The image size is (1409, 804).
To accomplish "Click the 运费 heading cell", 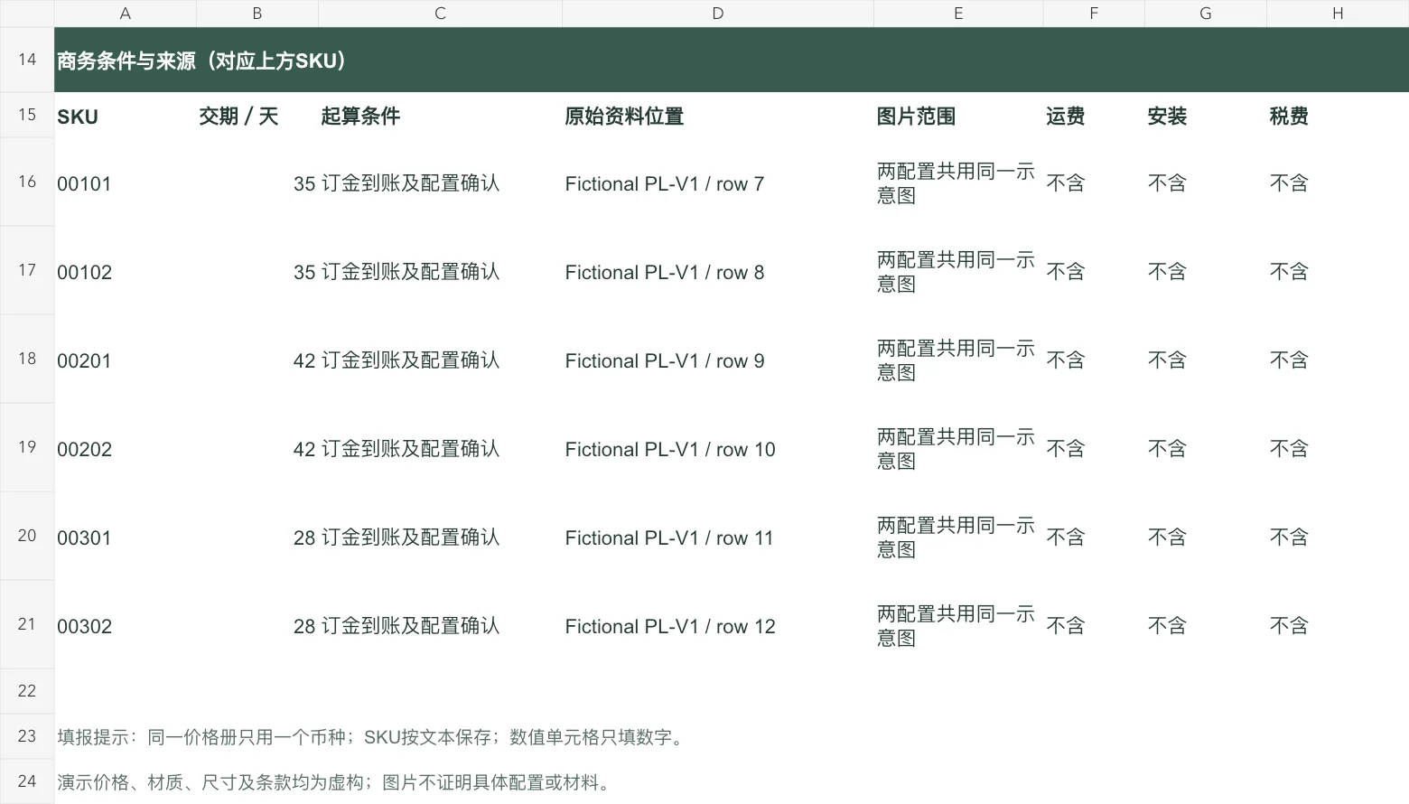I will click(1093, 116).
